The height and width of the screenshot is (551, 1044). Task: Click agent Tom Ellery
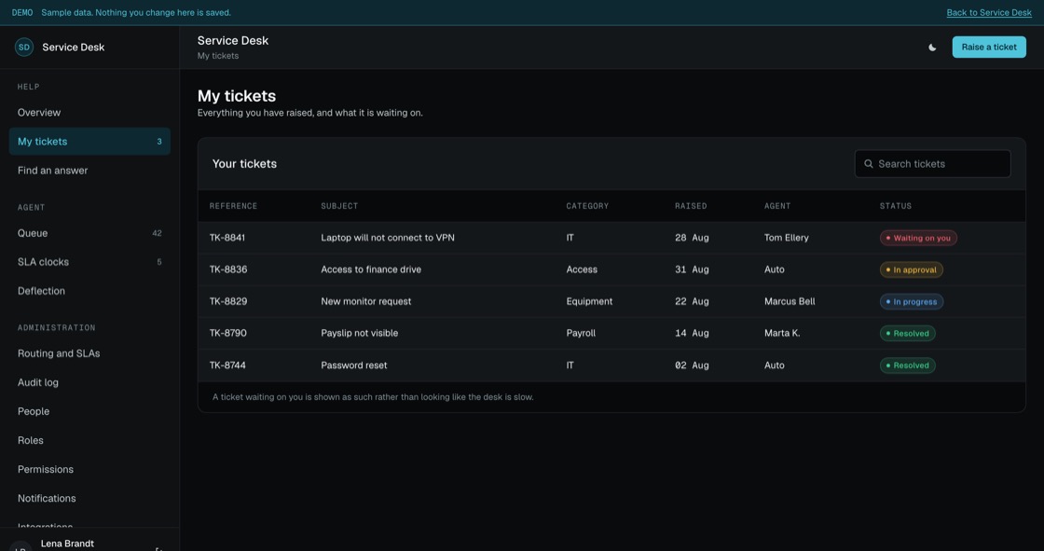click(787, 238)
